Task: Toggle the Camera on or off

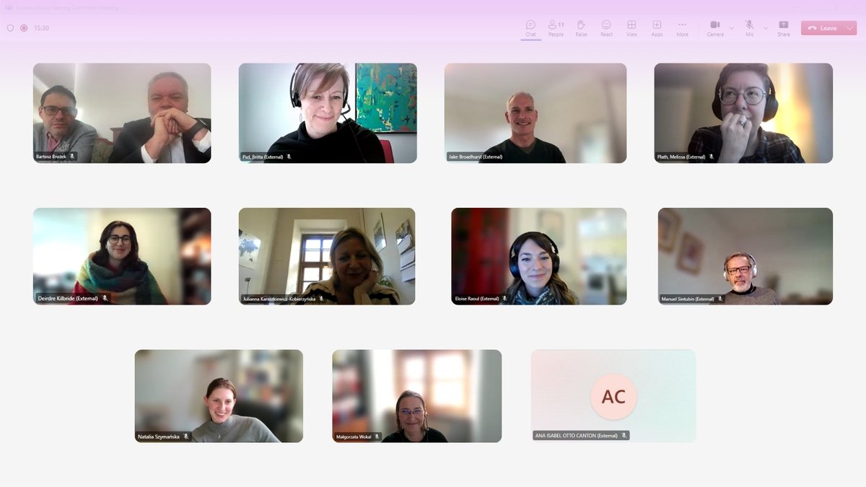Action: [x=715, y=28]
